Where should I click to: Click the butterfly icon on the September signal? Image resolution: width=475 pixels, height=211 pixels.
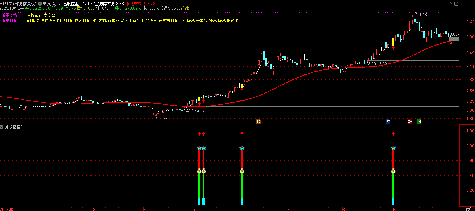[x=393, y=148]
